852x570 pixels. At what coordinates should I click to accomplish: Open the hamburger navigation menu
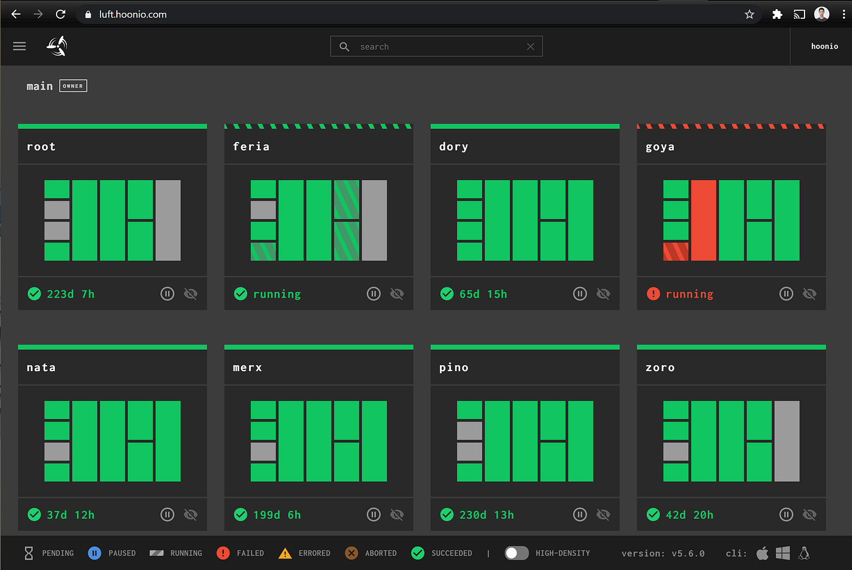click(x=19, y=46)
